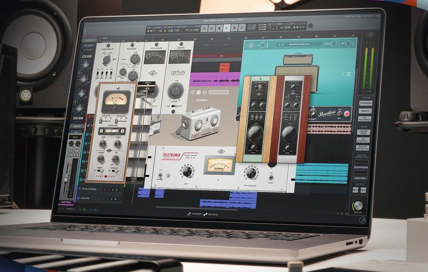Click the Showtime Intensity knob

click(312, 113)
